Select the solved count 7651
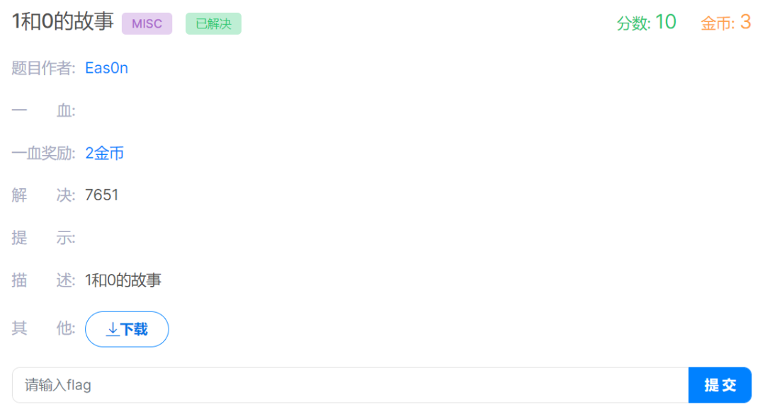765x419 pixels. (101, 195)
